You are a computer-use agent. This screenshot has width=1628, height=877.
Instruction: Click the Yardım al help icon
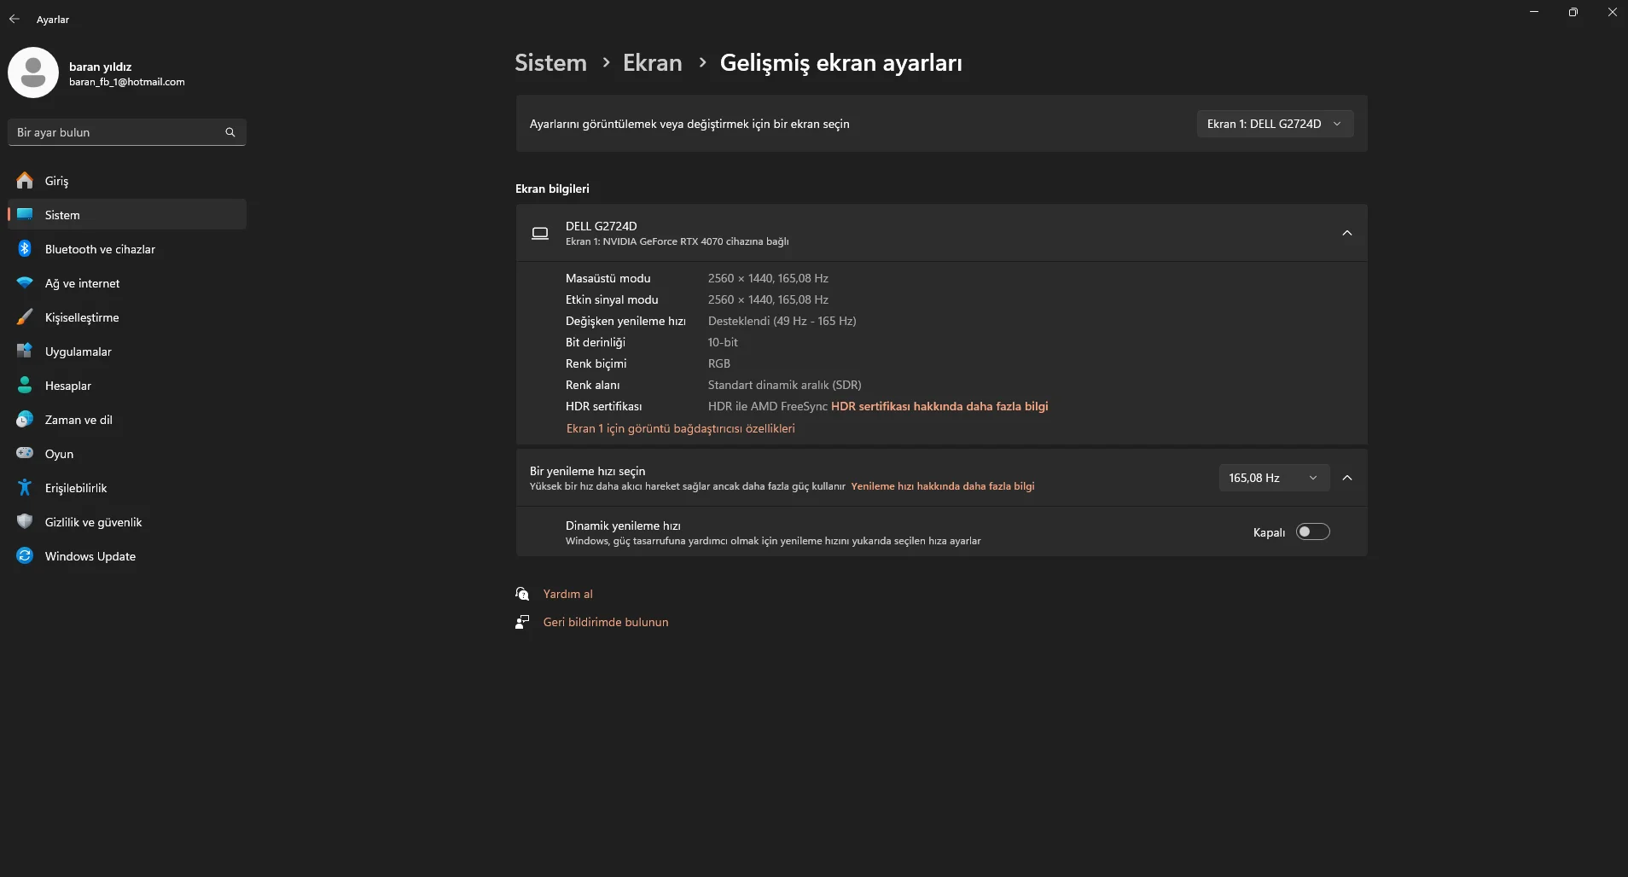[522, 594]
